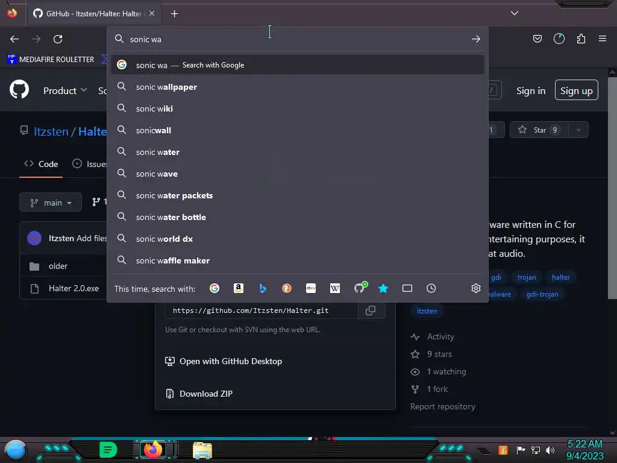Search this time with eBay icon
617x463 pixels.
[311, 288]
